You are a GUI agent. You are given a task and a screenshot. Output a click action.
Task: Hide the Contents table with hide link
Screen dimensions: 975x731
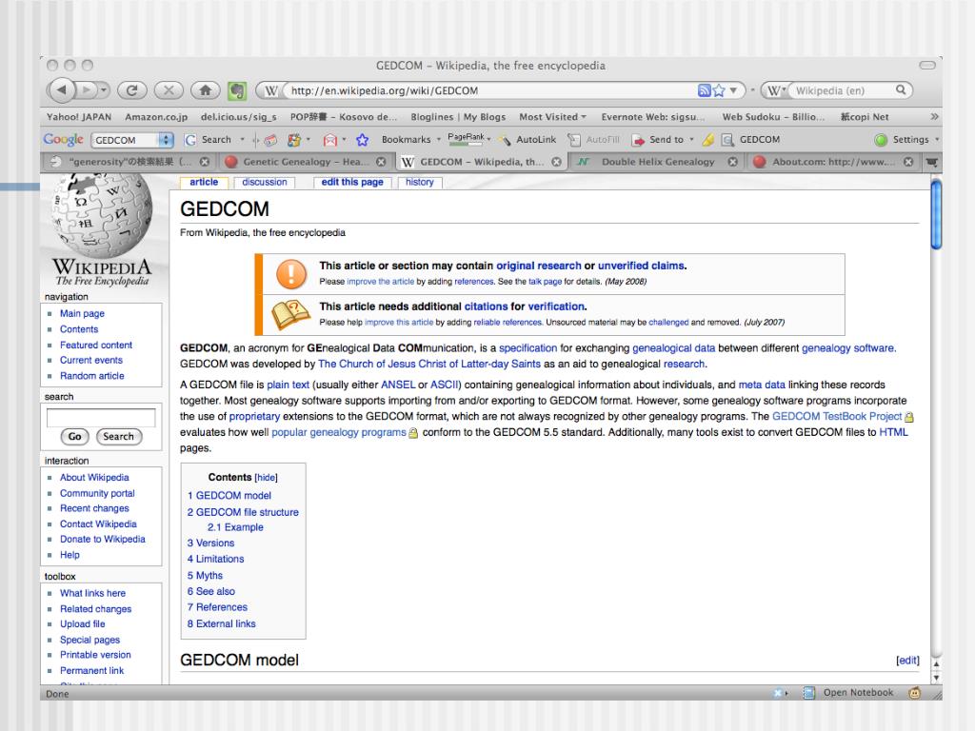pyautogui.click(x=267, y=478)
